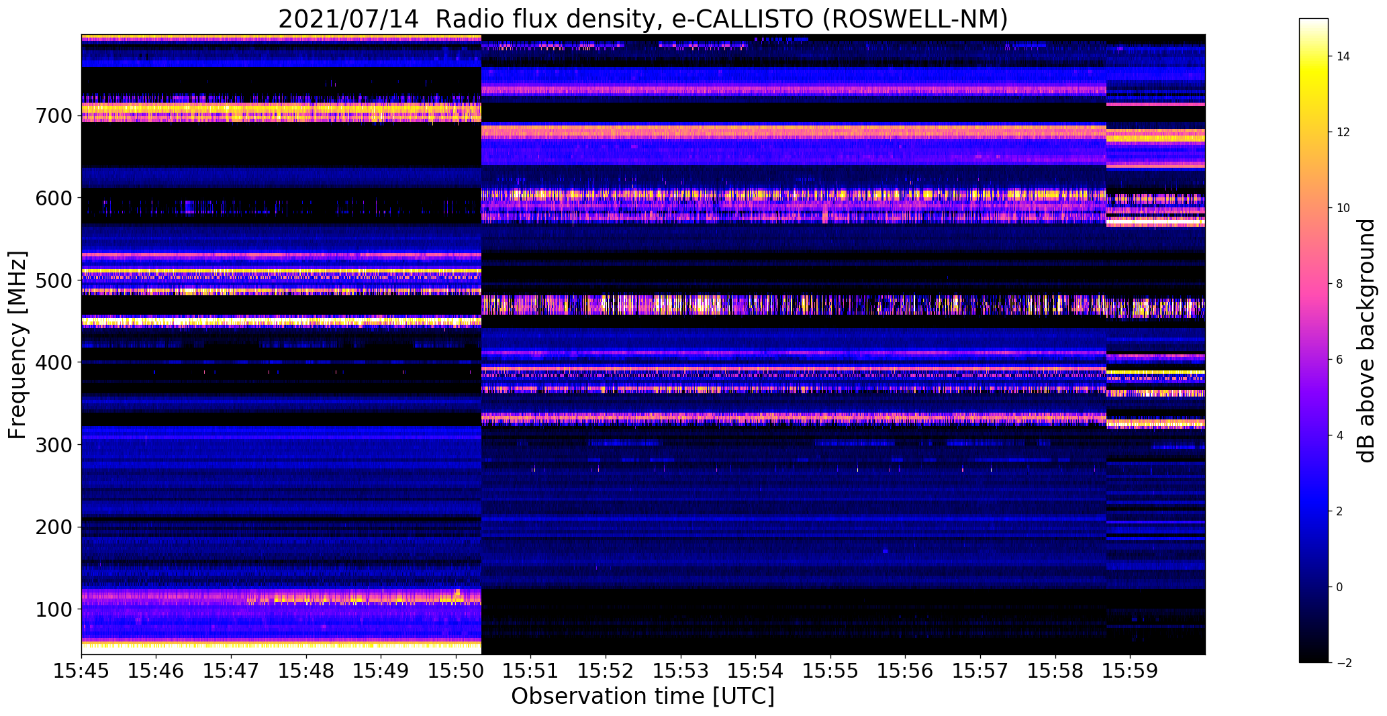Click the 15:50 time tick label
The width and height of the screenshot is (1387, 716).
(457, 671)
